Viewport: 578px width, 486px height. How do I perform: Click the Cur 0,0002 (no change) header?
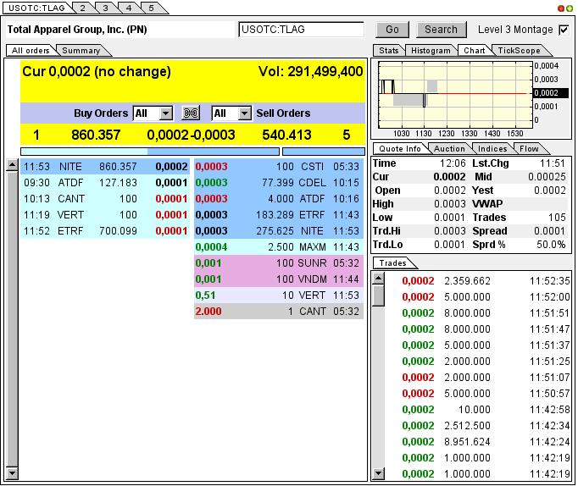pos(97,71)
